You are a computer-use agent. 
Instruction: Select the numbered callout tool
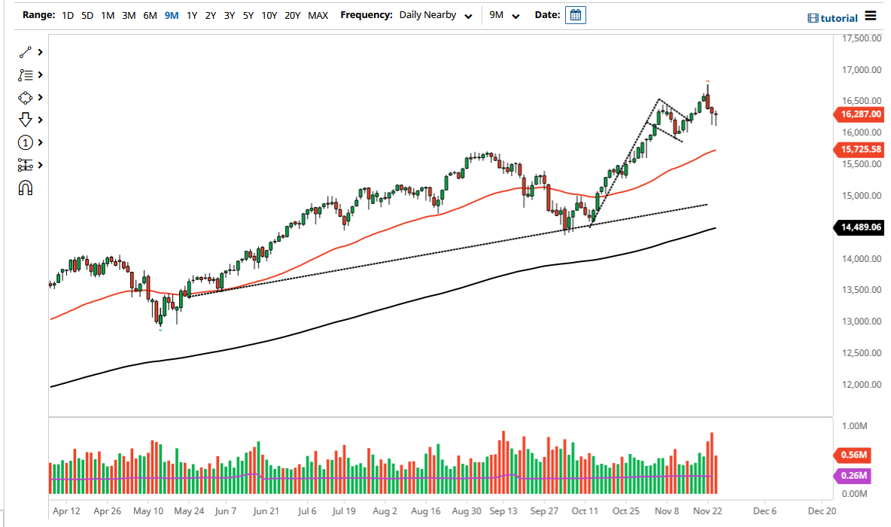[x=24, y=142]
